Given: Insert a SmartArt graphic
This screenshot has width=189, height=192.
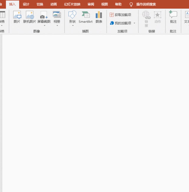Looking at the screenshot, I should coord(86,15).
